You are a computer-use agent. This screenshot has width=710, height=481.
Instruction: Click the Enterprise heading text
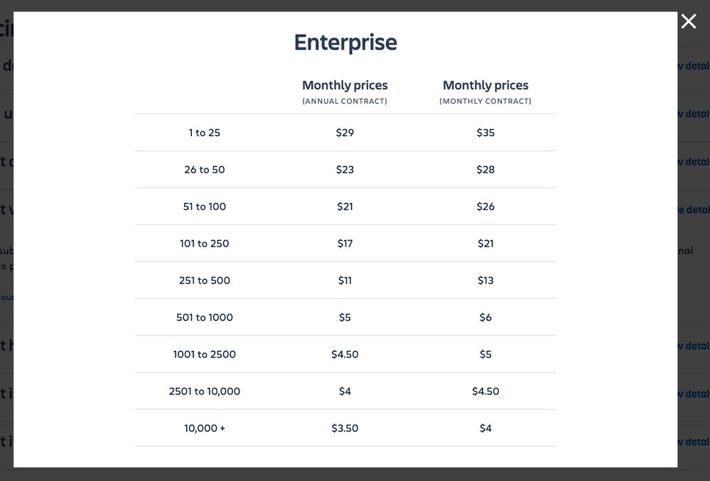click(345, 43)
